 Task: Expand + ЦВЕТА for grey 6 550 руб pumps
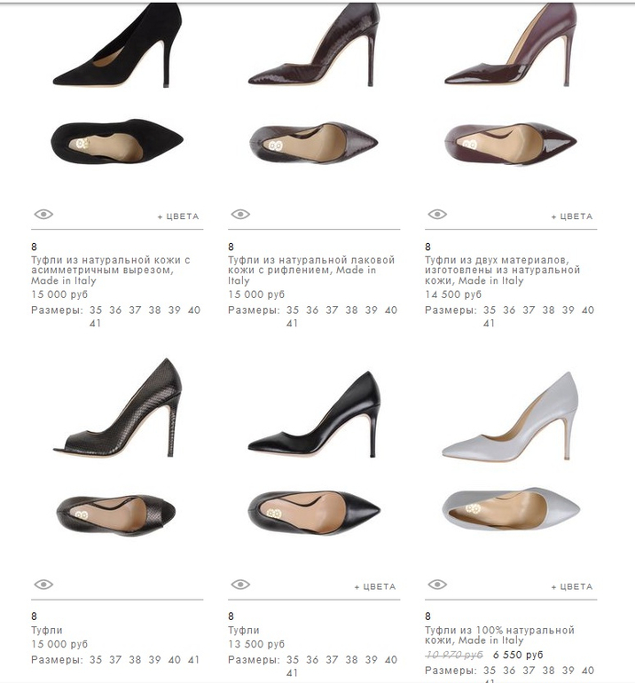572,586
